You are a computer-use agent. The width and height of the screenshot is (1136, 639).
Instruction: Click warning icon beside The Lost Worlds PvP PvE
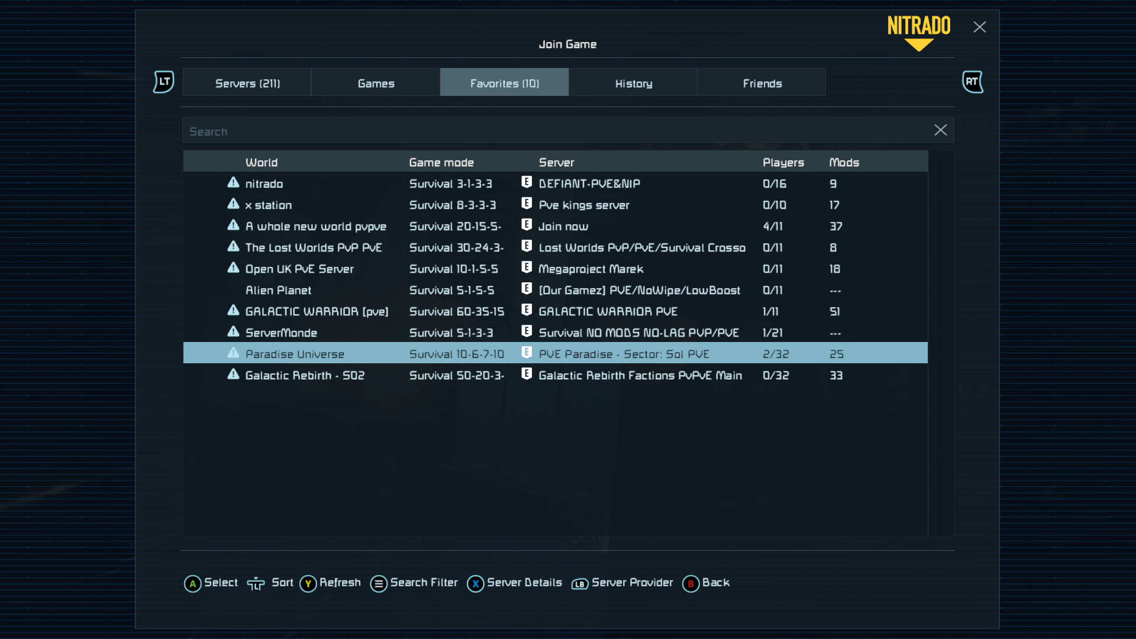pos(233,247)
